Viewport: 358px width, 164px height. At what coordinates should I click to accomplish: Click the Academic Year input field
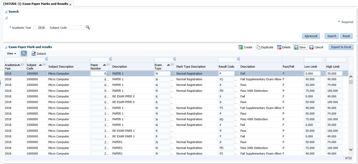[x=40, y=28]
